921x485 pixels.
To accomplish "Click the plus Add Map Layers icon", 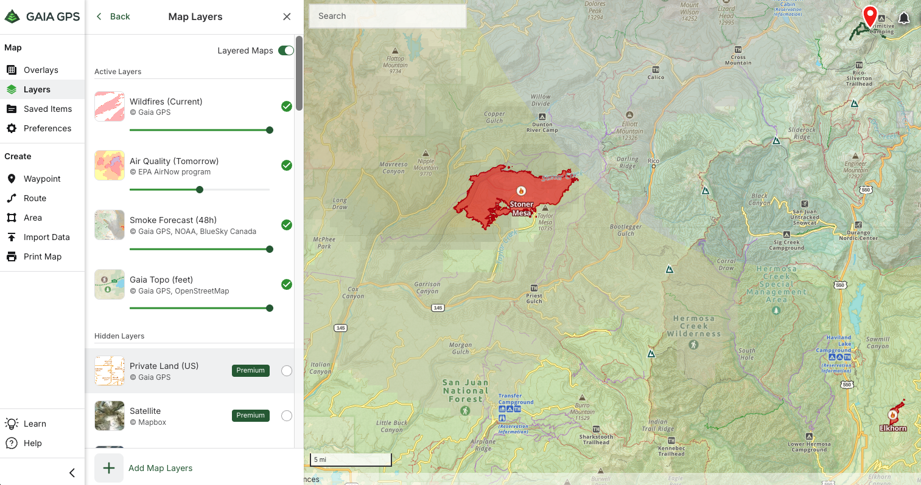I will click(x=109, y=468).
